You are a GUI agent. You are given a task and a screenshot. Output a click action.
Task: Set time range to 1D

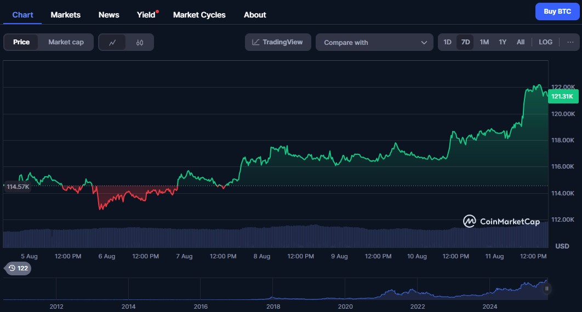tap(447, 42)
